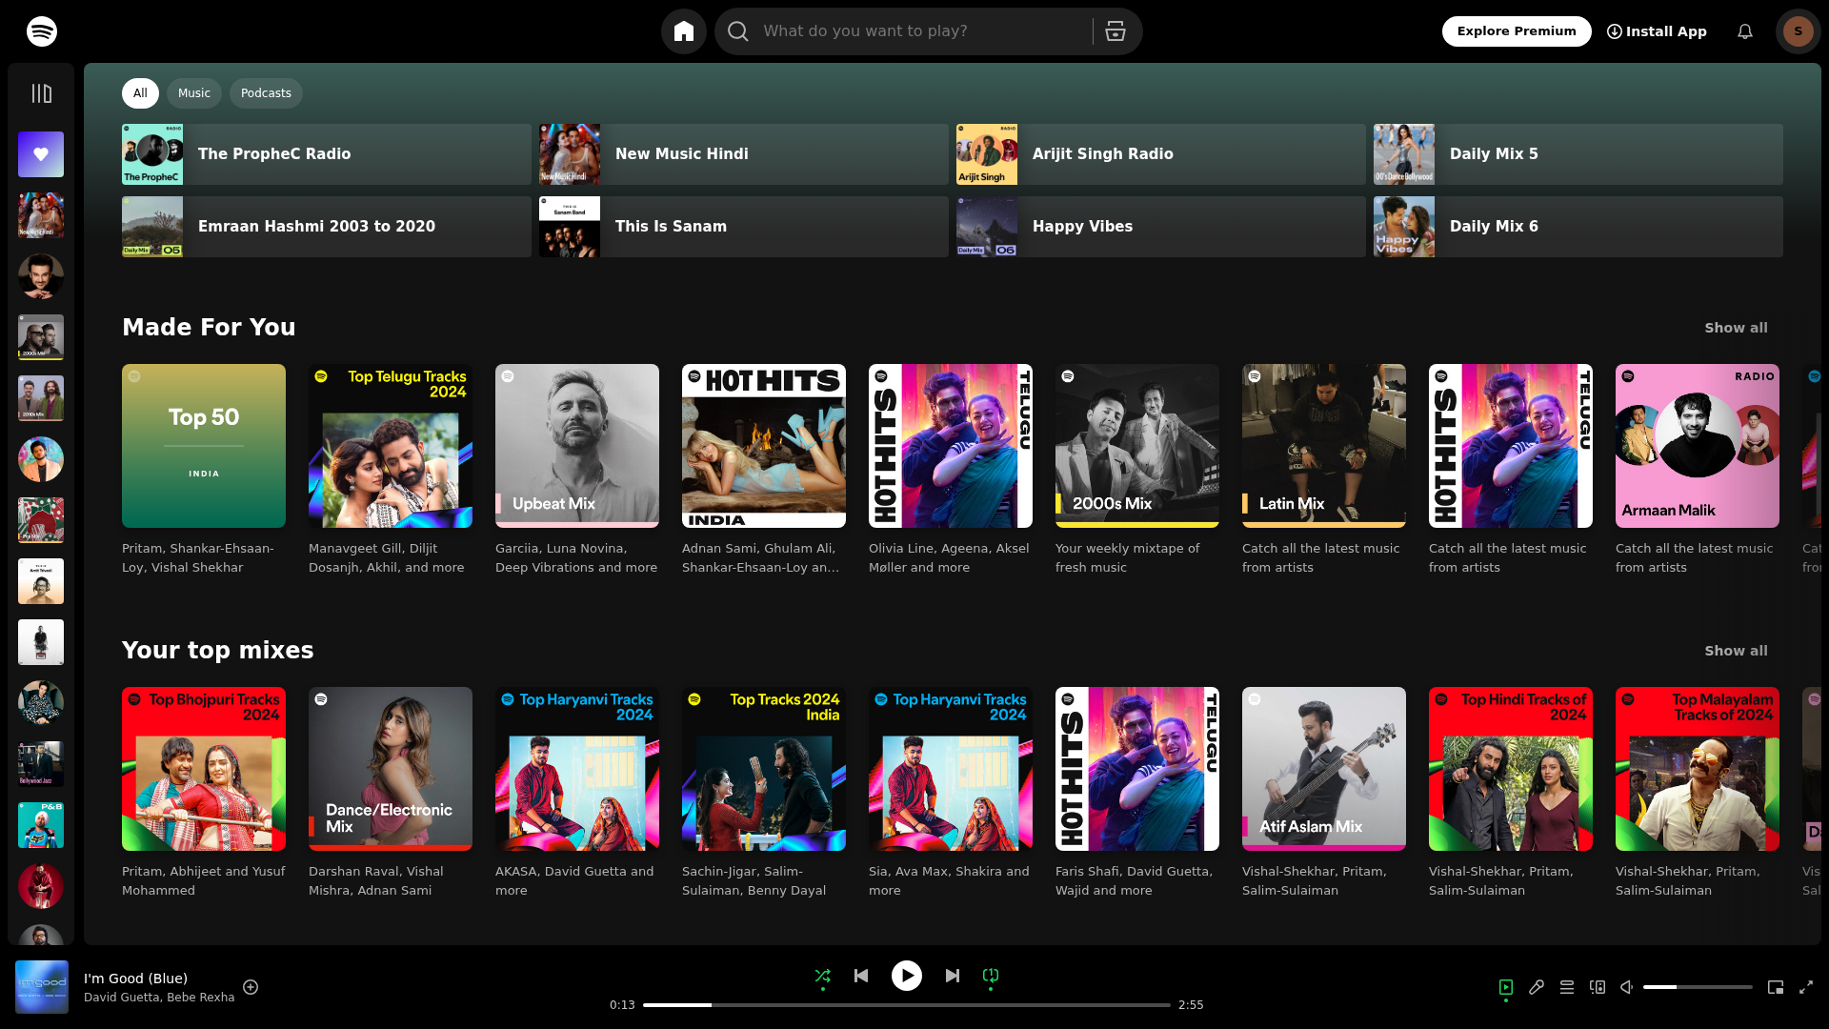
Task: Toggle the Now Playing view
Action: (x=1506, y=987)
